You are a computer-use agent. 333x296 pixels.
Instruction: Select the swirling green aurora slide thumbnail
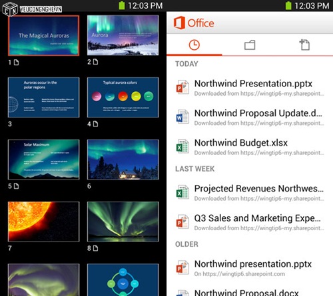click(43, 280)
